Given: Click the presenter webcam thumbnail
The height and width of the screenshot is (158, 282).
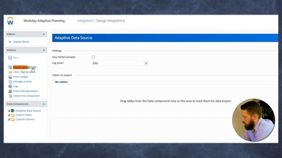Looking at the screenshot, I should (254, 120).
